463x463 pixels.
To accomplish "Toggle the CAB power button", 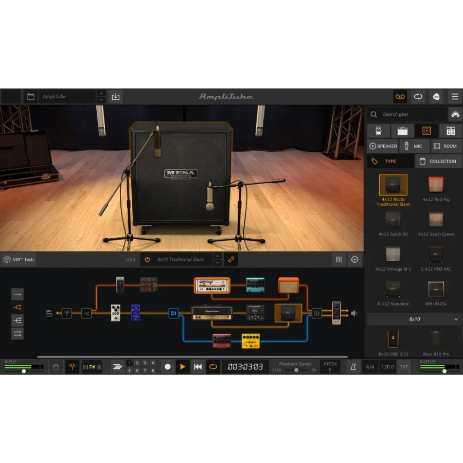I will [x=147, y=260].
